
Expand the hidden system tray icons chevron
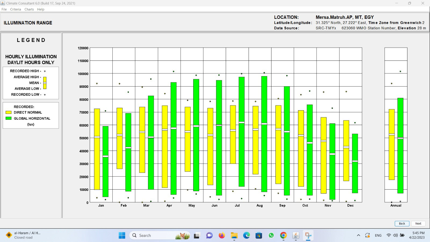click(x=358, y=236)
